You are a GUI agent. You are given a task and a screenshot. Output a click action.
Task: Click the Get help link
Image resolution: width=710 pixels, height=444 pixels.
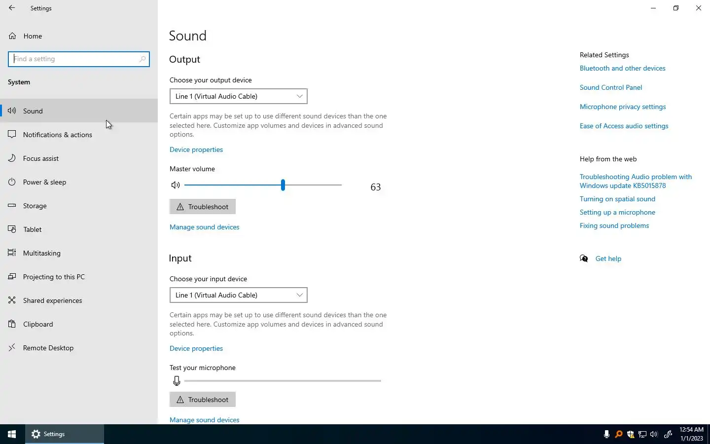click(x=608, y=259)
